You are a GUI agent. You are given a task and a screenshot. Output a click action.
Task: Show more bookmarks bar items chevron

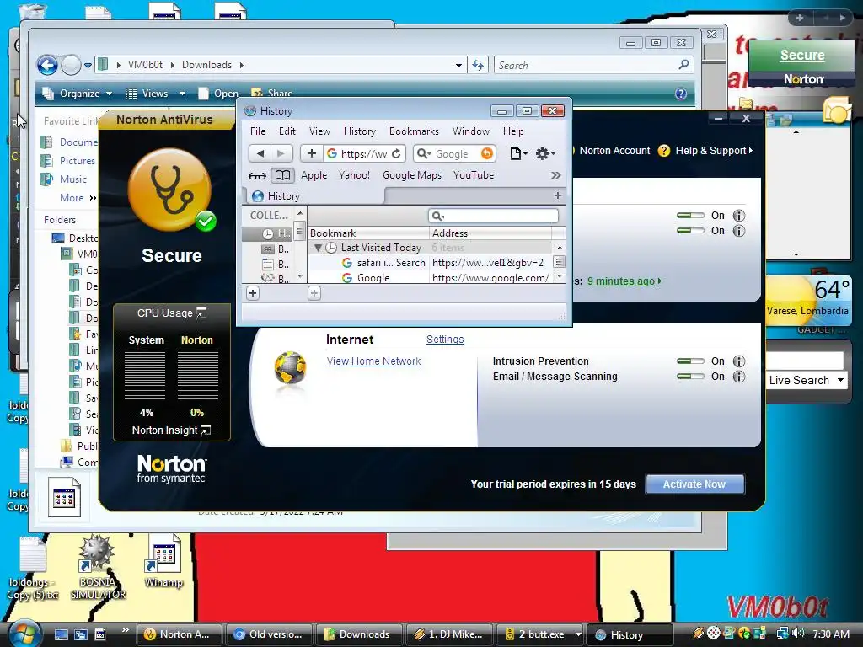point(556,175)
